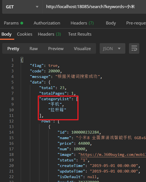Click the "拉杆箱" category string

coord(57,110)
